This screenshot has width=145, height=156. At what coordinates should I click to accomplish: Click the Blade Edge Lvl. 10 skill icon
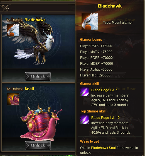84,119
